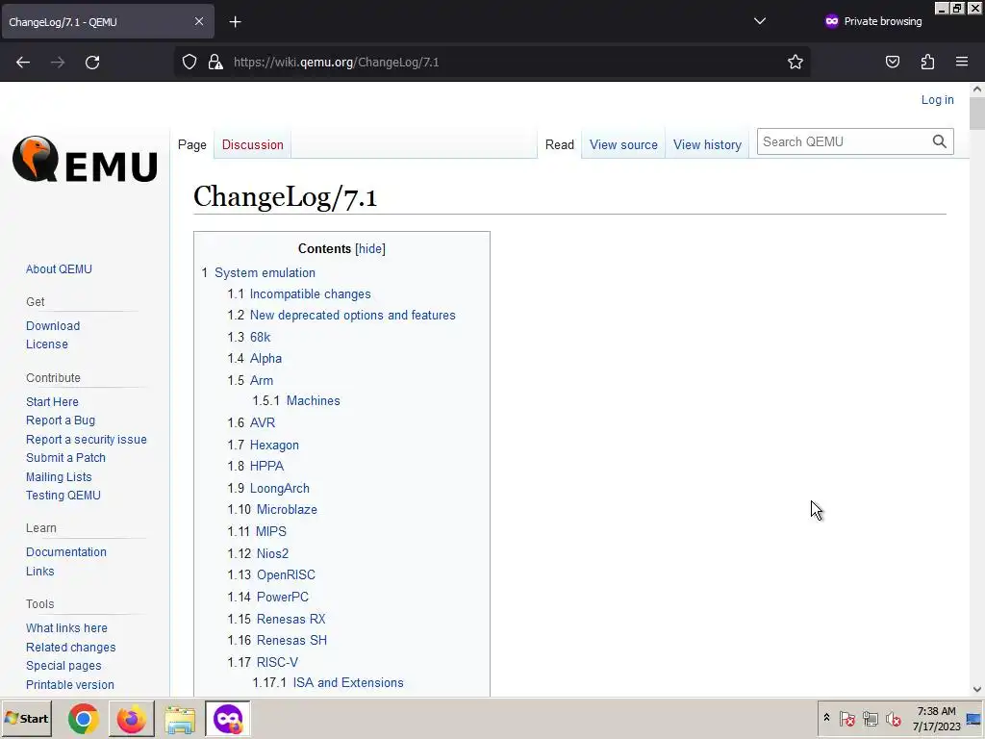985x739 pixels.
Task: Open Report a security issue link
Action: pyautogui.click(x=86, y=439)
